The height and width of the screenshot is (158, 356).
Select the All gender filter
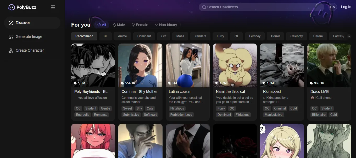pyautogui.click(x=102, y=25)
